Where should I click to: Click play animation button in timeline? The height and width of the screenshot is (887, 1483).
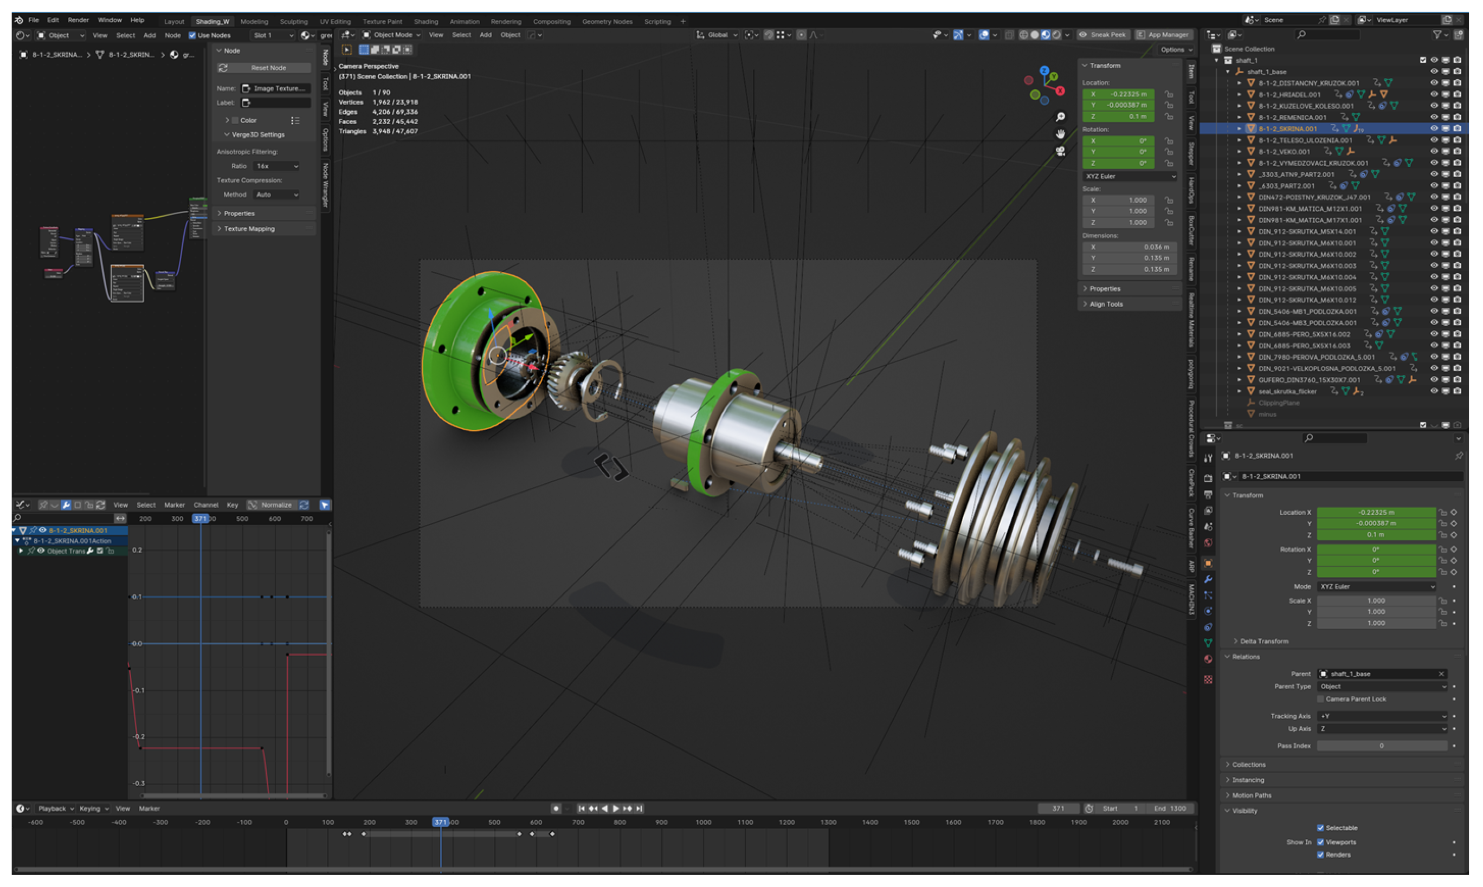pyautogui.click(x=616, y=808)
